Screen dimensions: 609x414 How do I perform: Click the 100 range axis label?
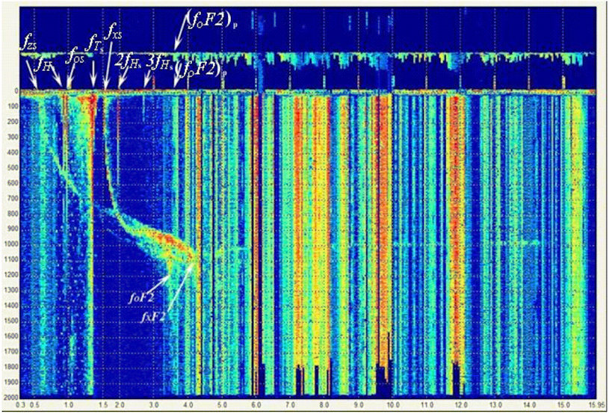12,106
